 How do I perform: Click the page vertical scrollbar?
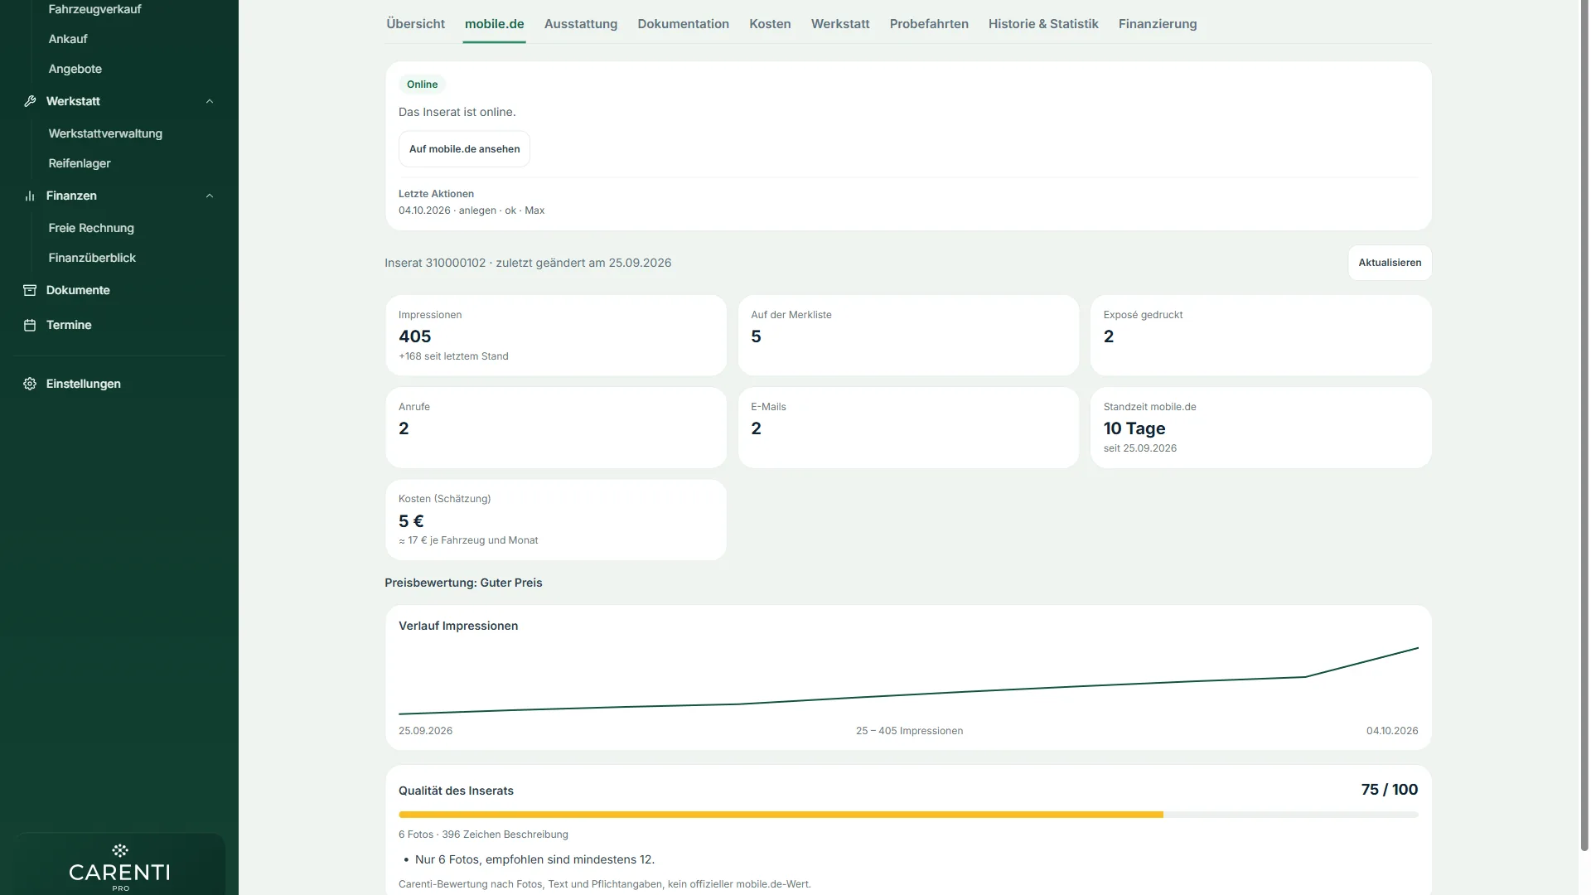1584,426
